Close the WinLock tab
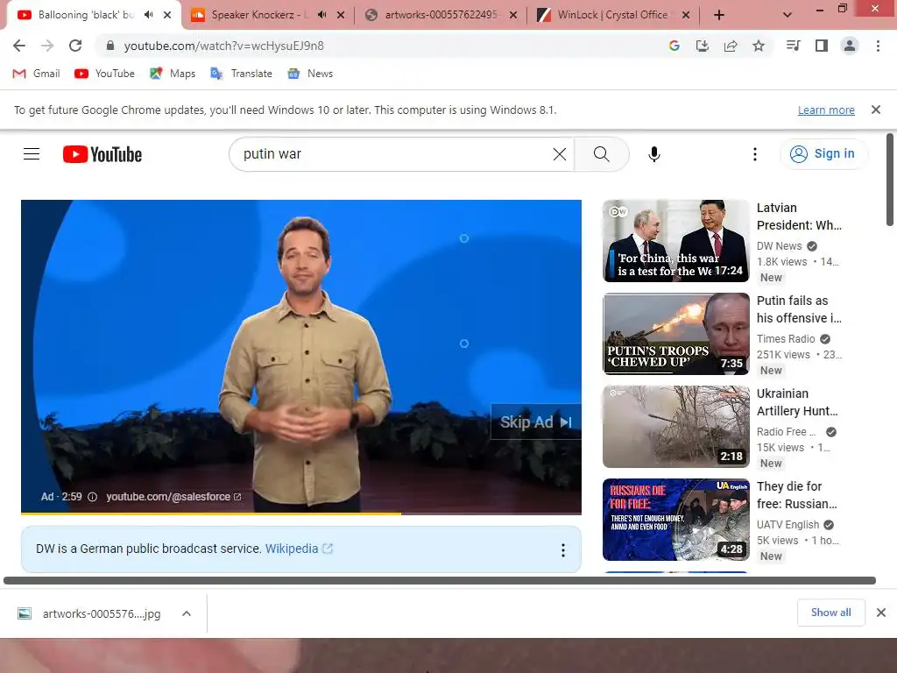The image size is (897, 673). (x=686, y=16)
